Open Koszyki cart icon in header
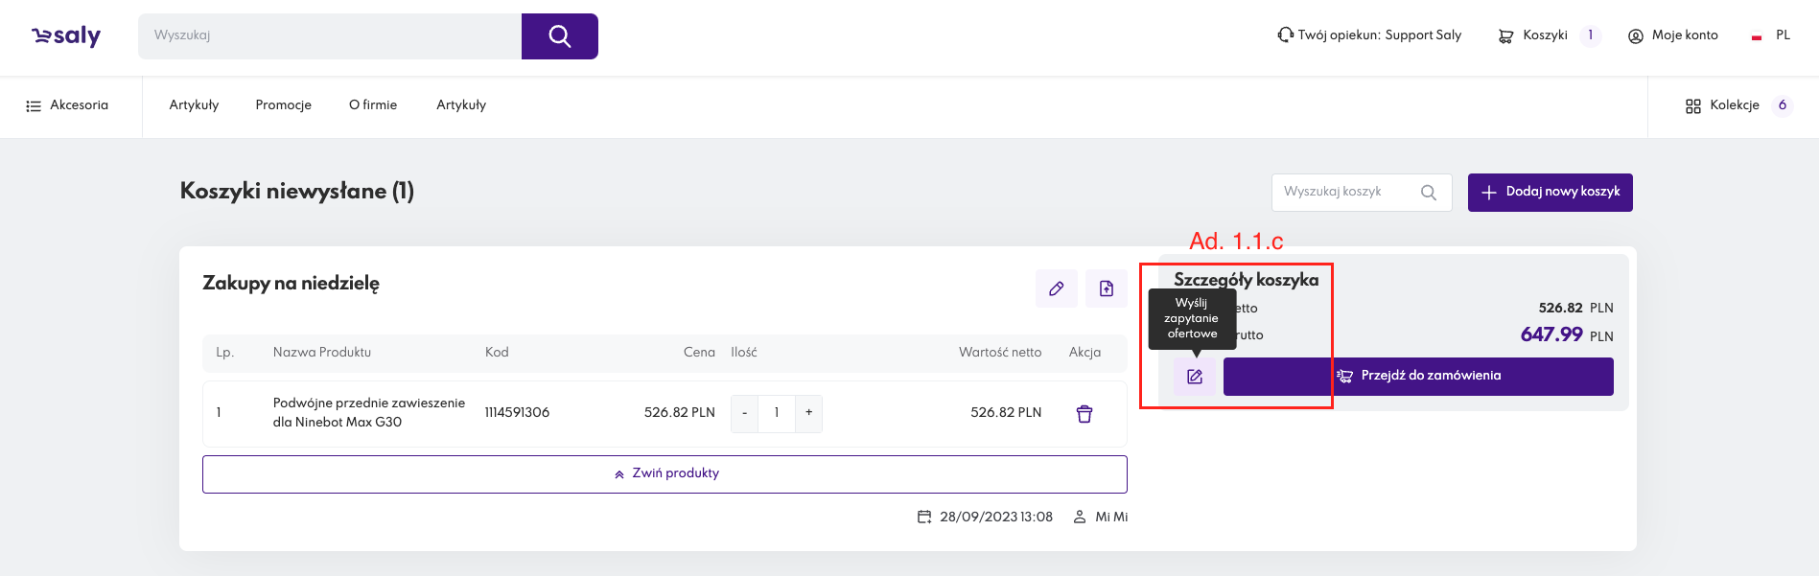 pyautogui.click(x=1506, y=35)
